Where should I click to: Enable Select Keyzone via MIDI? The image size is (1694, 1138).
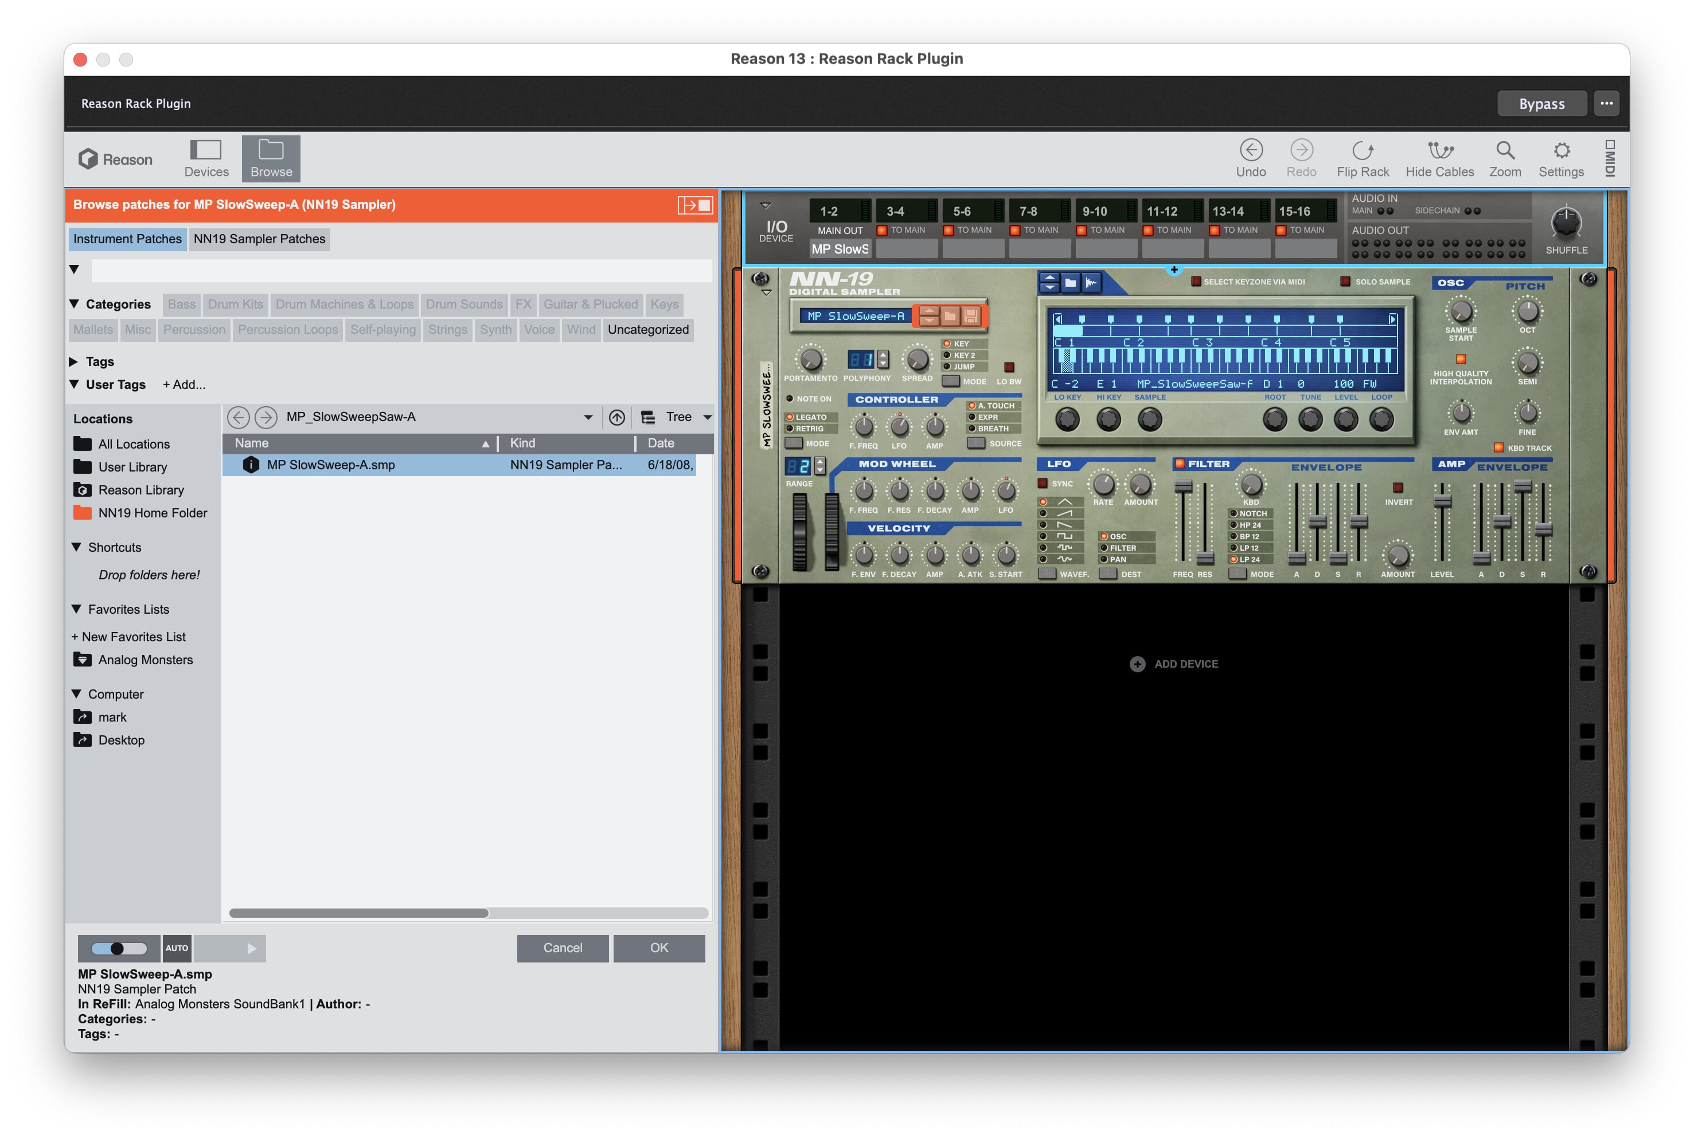[1196, 282]
